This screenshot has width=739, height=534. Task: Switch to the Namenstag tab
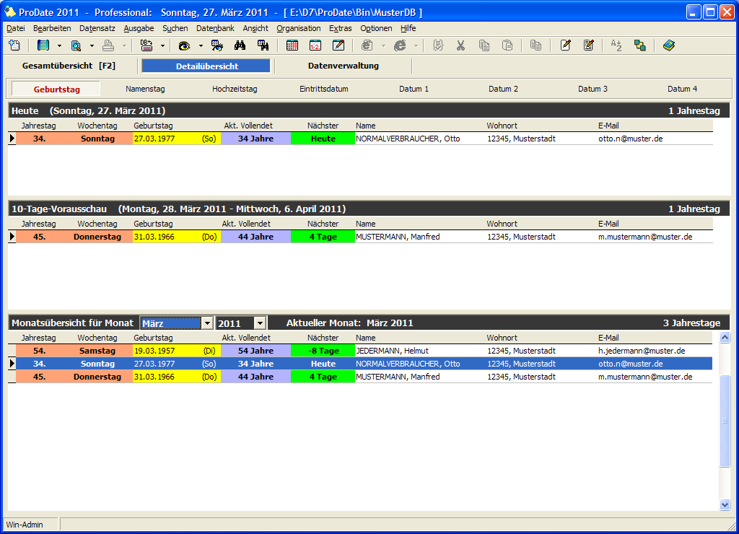click(145, 89)
